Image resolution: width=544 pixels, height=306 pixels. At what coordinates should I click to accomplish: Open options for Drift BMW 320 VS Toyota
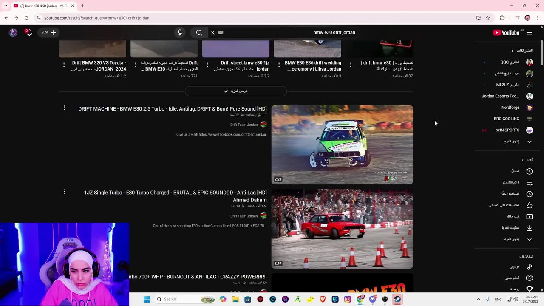click(64, 65)
